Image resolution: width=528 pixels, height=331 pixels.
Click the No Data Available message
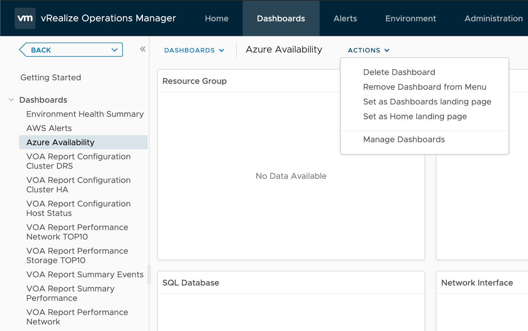(291, 176)
